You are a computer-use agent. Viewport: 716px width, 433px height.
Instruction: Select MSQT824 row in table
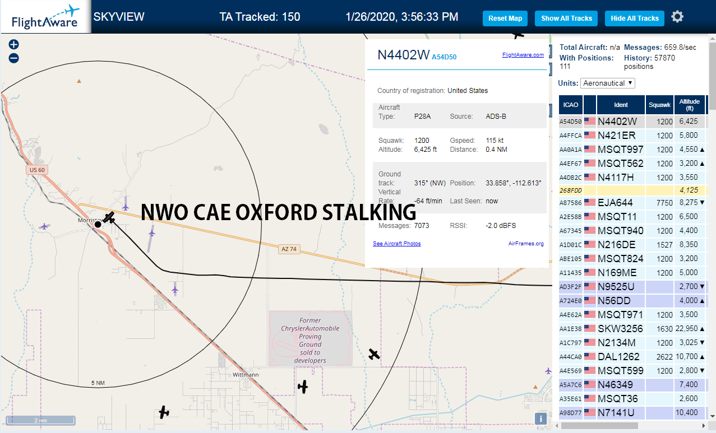632,258
